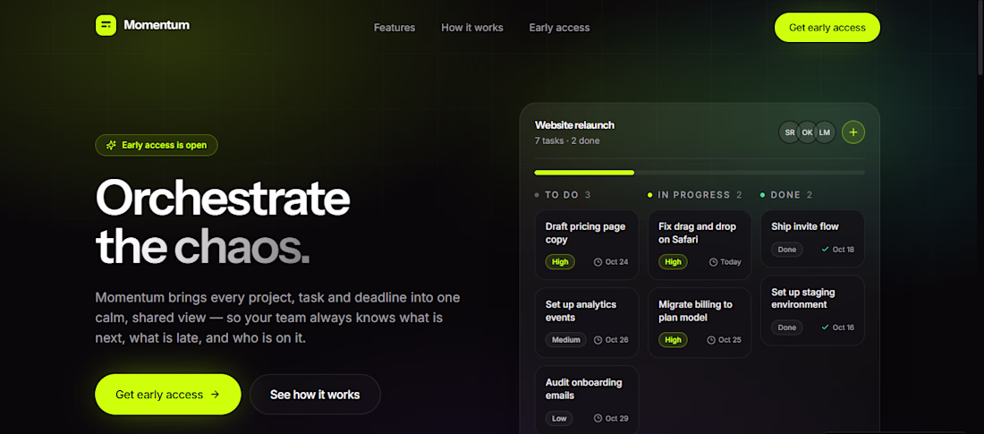
Task: Click the IN PROGRESS column header
Action: (x=695, y=195)
